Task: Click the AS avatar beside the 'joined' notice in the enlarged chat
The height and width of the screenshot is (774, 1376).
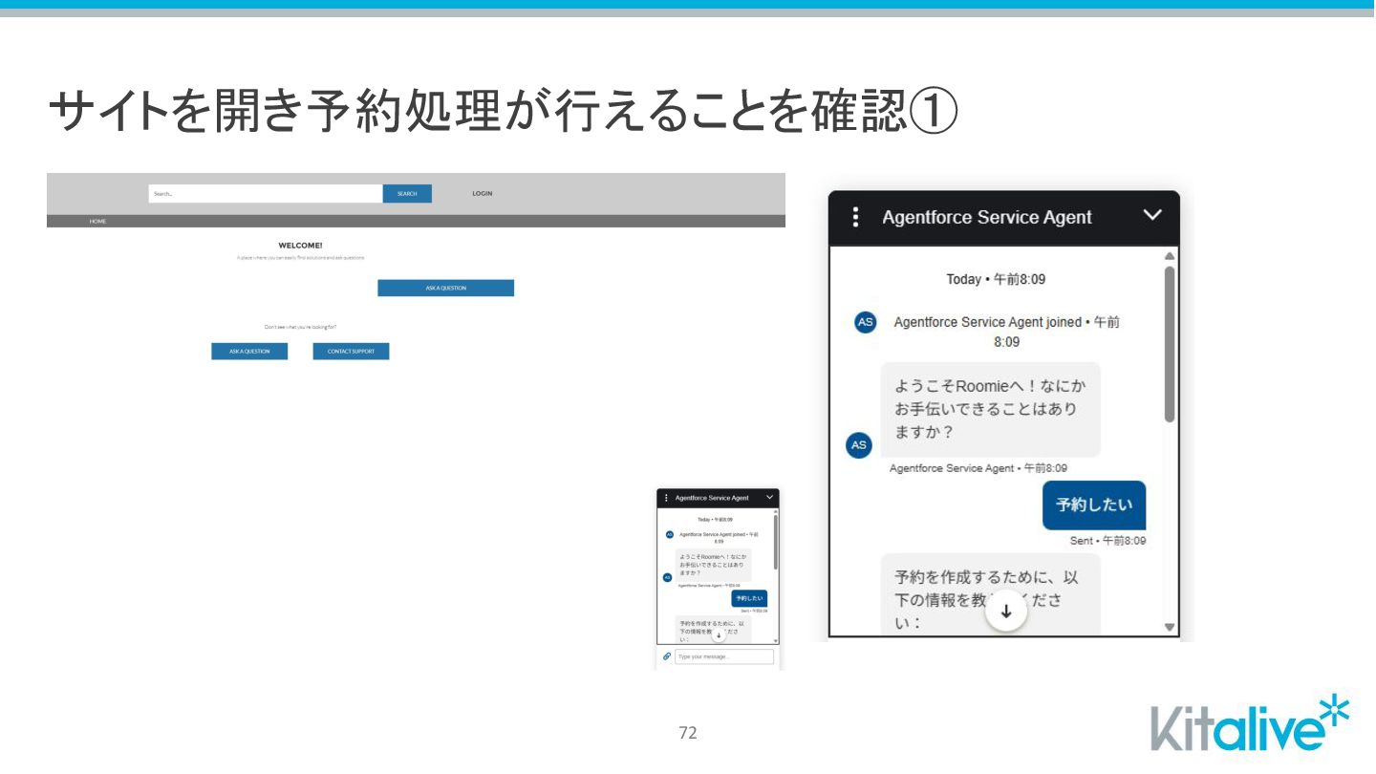Action: click(865, 322)
